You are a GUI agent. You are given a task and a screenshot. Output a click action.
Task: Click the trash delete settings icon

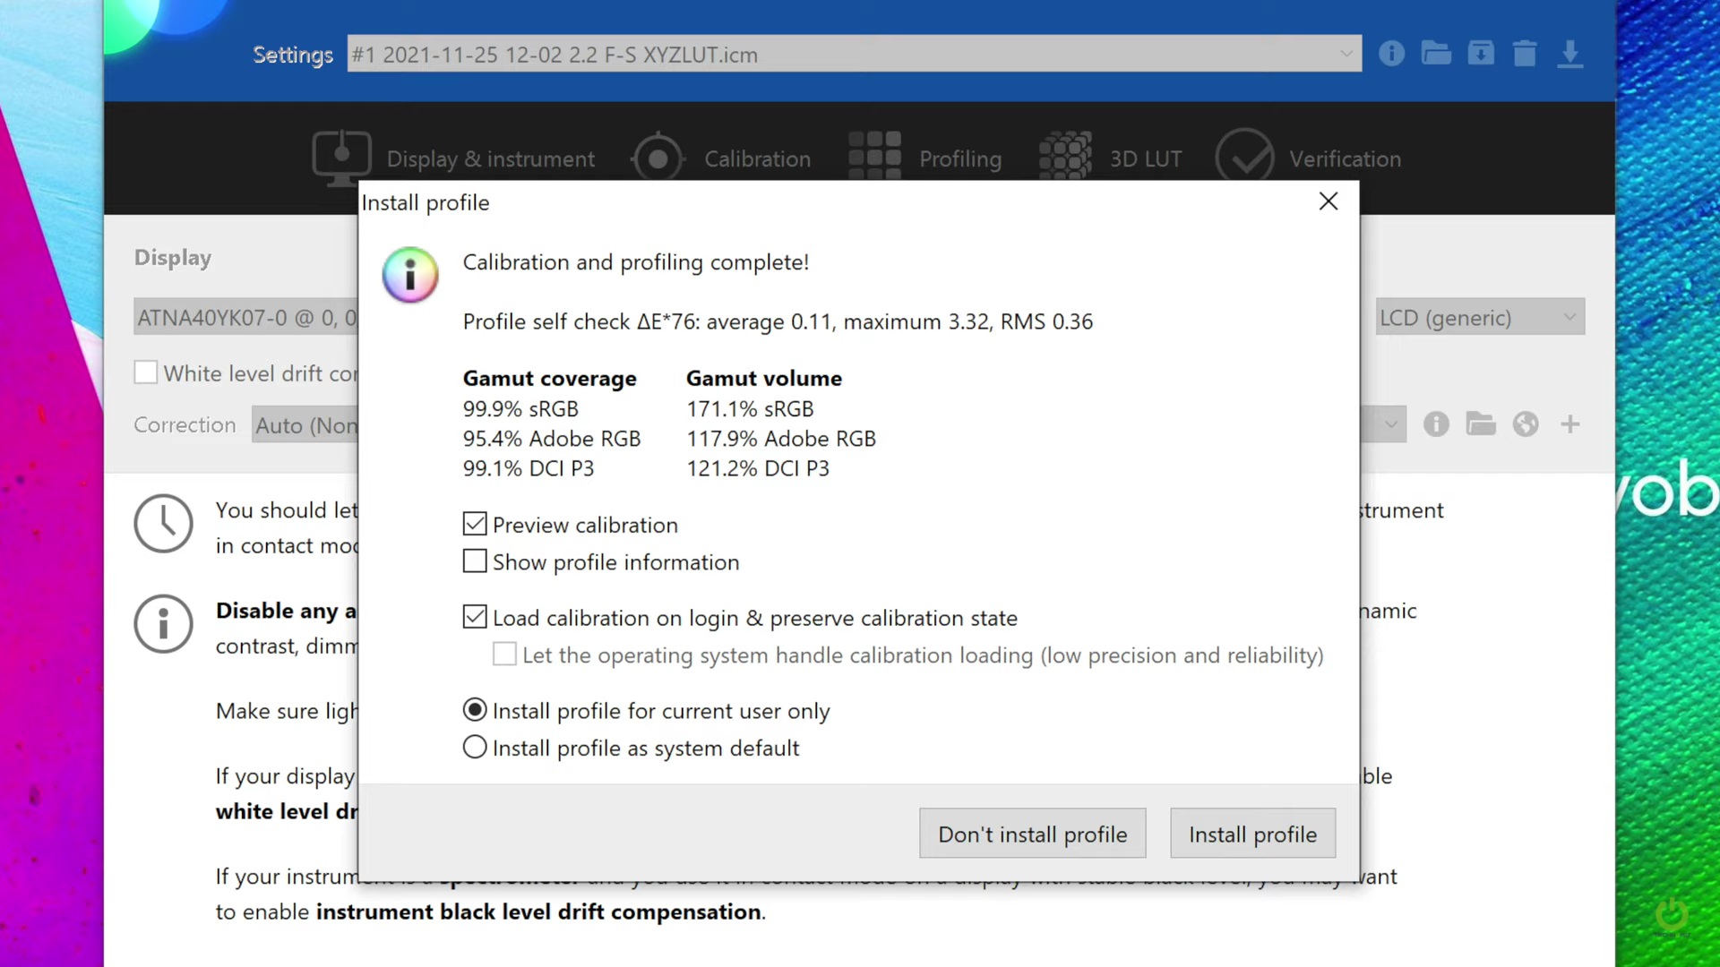click(1525, 54)
